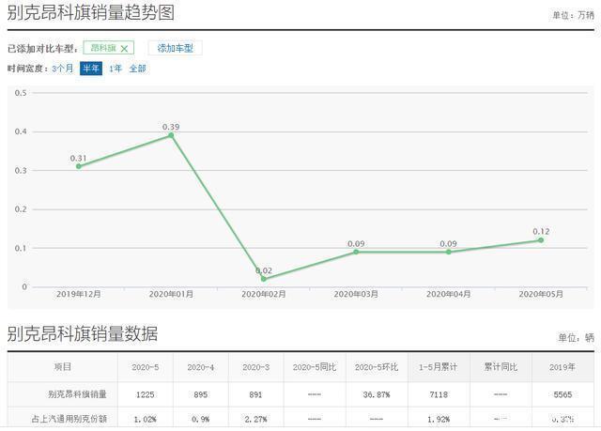Click the 36.87% cell
The width and height of the screenshot is (601, 431).
[x=377, y=394]
